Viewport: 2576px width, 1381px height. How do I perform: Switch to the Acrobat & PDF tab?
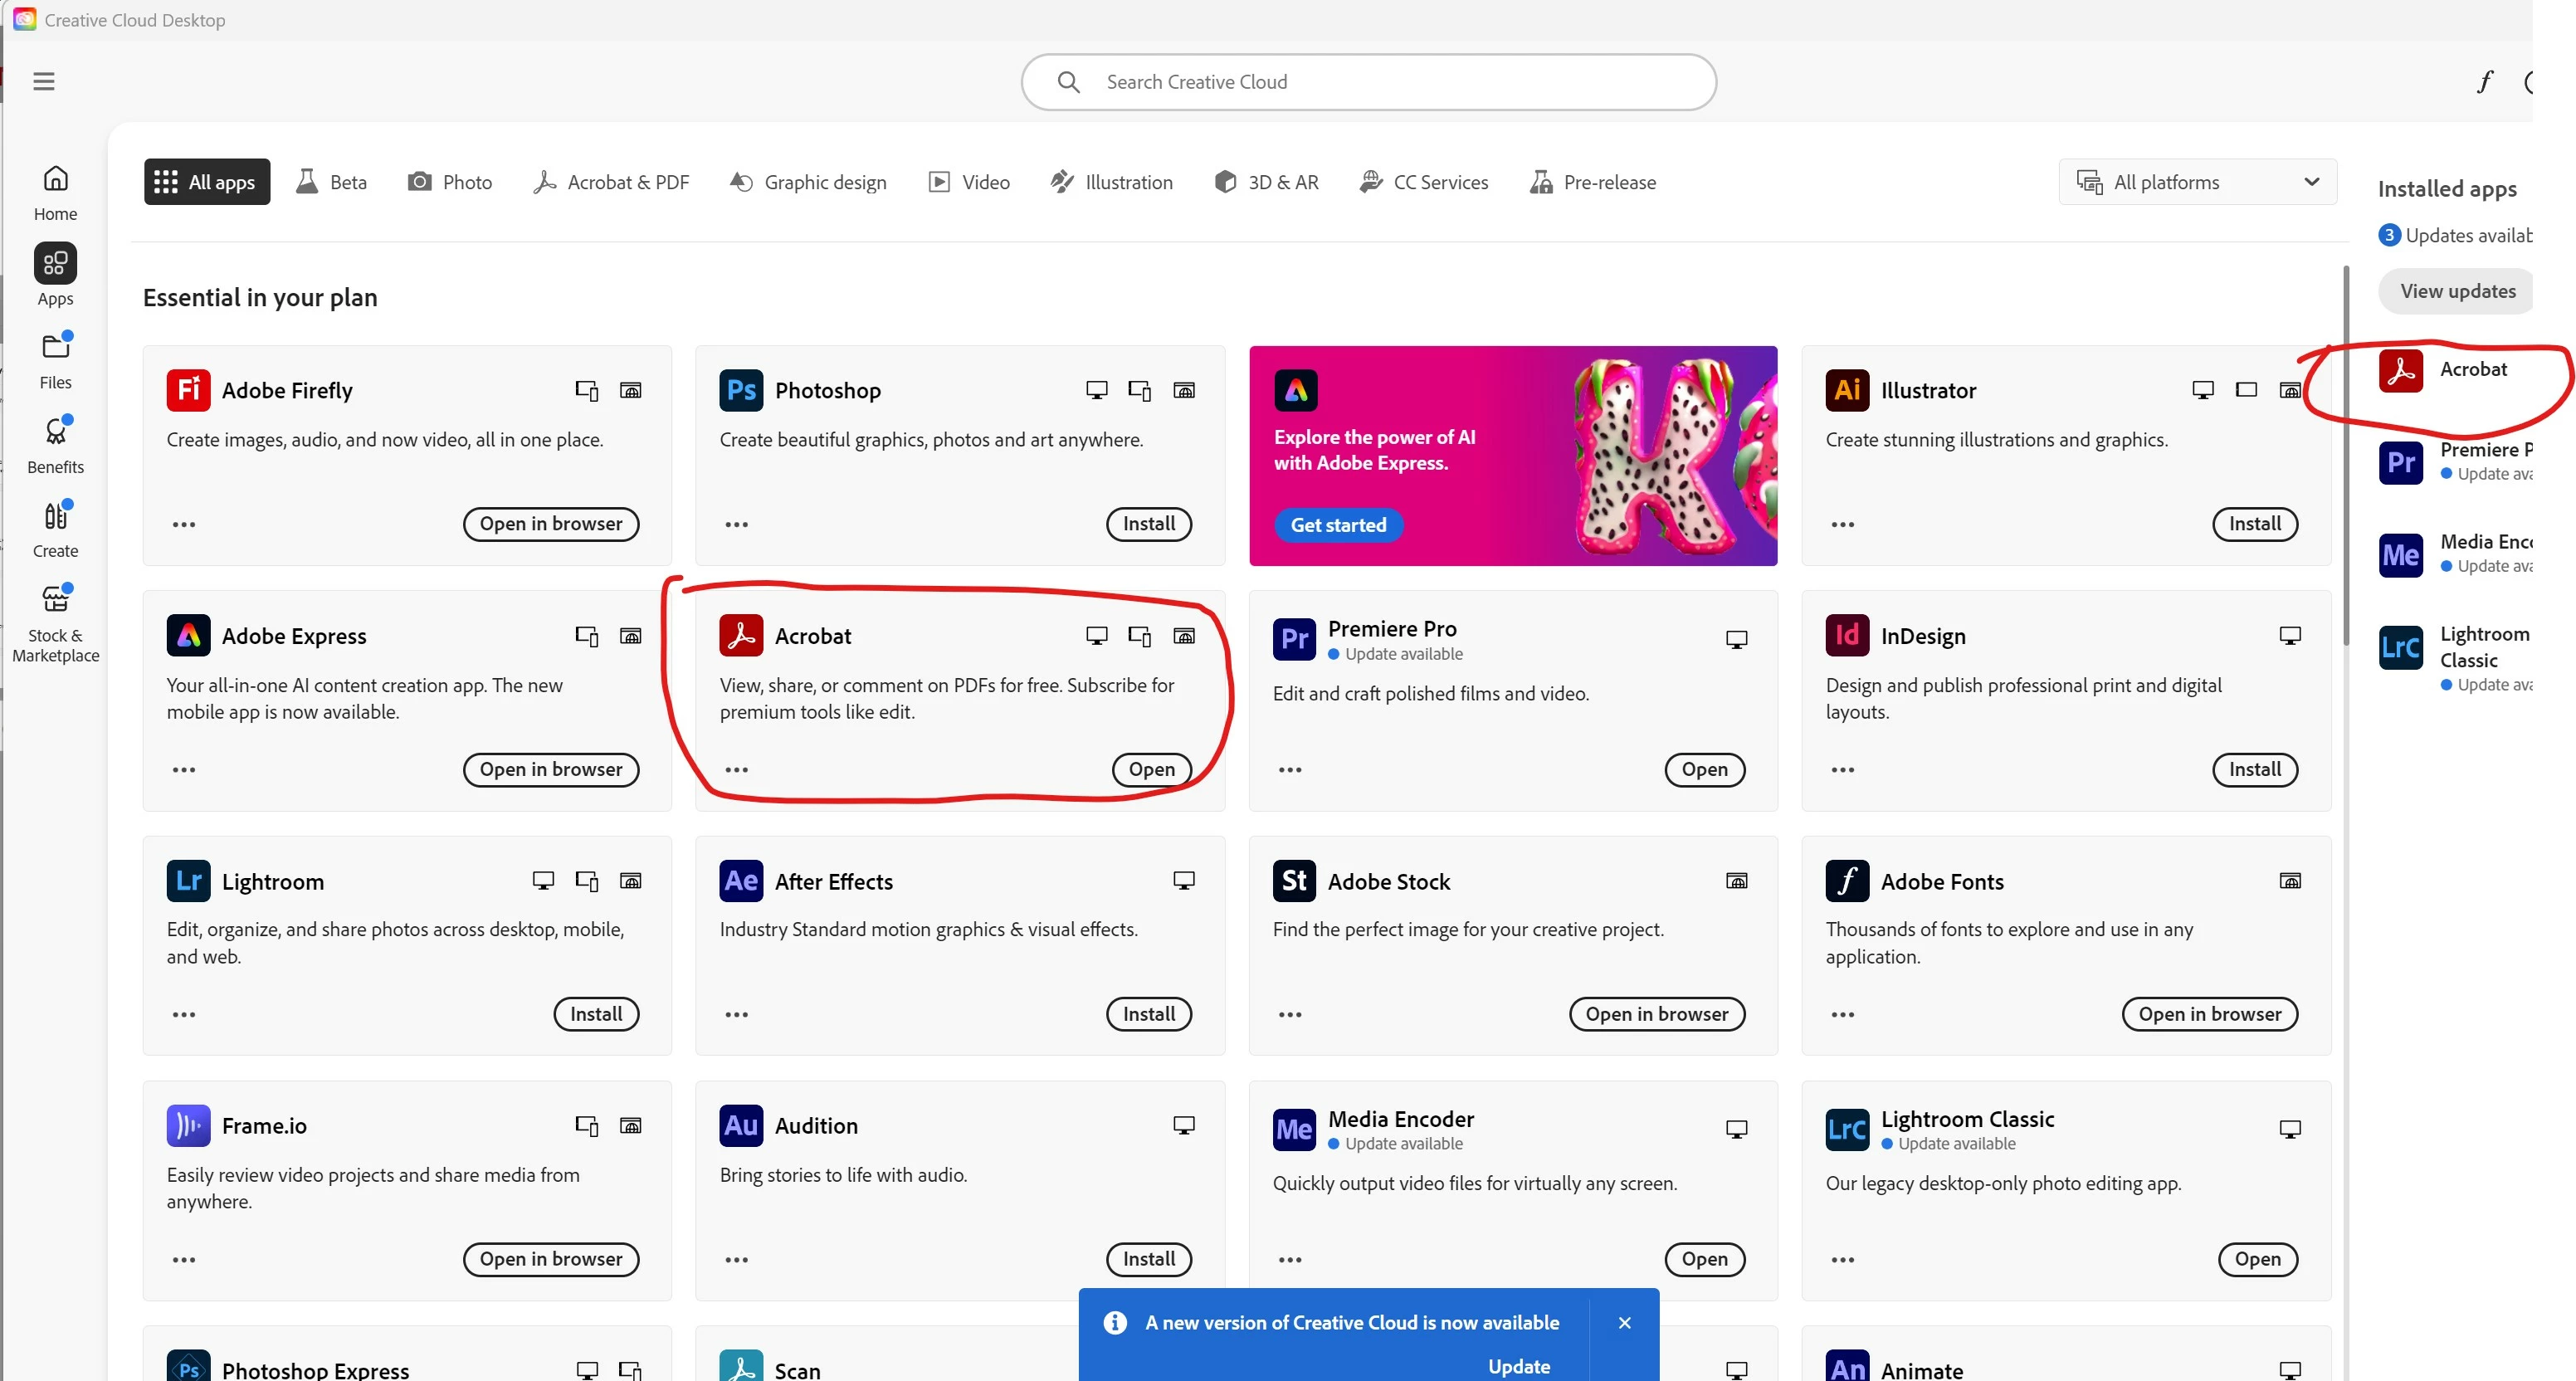(x=611, y=182)
